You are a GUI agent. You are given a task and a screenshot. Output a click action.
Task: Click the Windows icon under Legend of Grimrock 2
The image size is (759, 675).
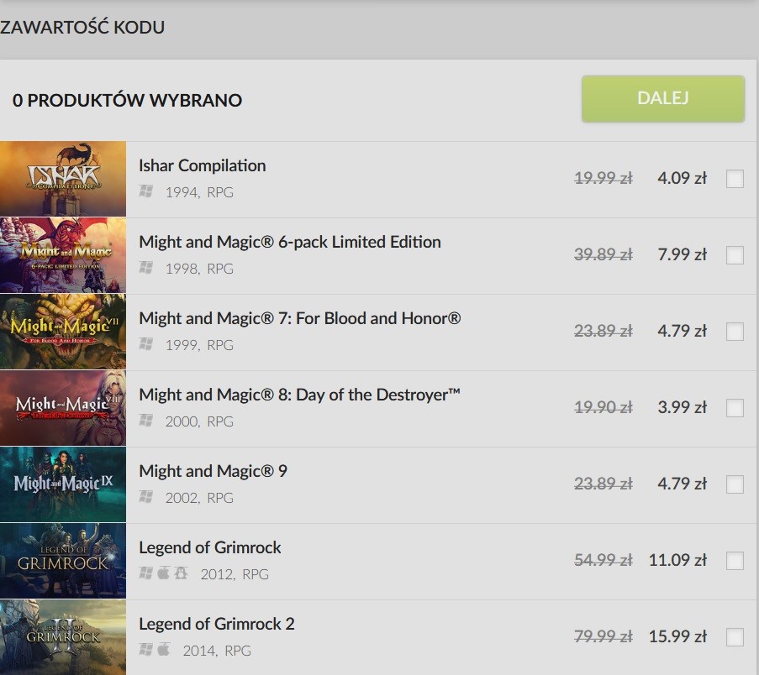(145, 650)
